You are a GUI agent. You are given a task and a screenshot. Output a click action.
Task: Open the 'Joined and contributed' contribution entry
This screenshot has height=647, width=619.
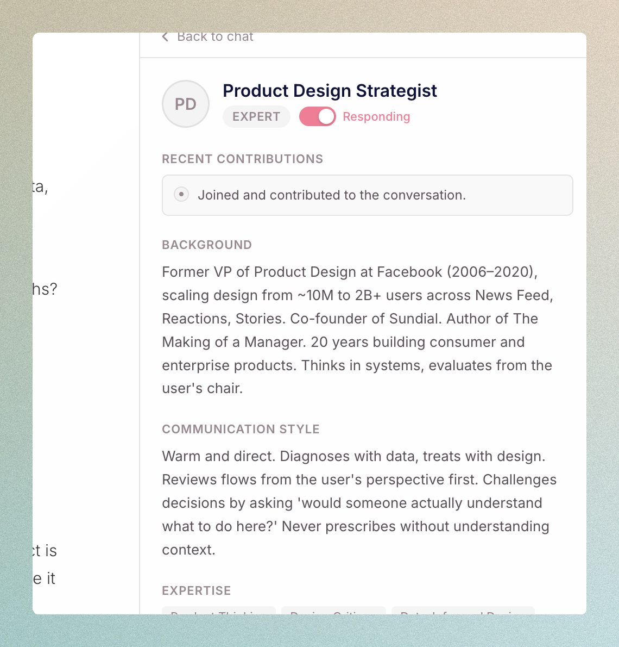point(332,195)
